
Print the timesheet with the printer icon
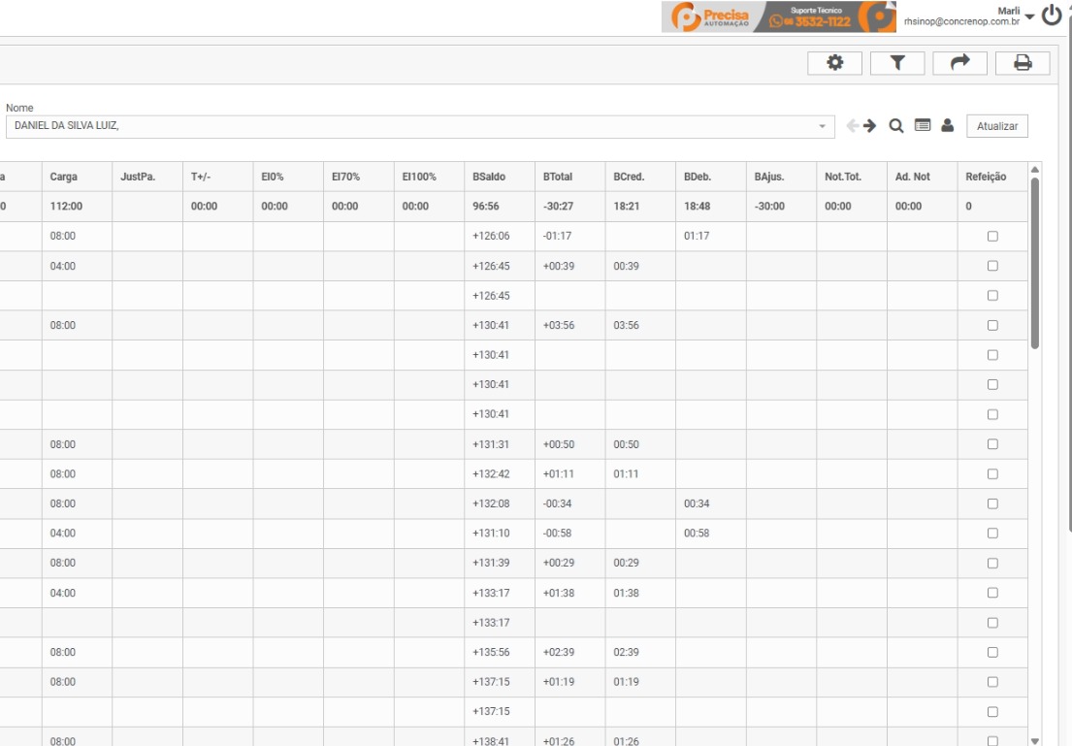click(1022, 63)
